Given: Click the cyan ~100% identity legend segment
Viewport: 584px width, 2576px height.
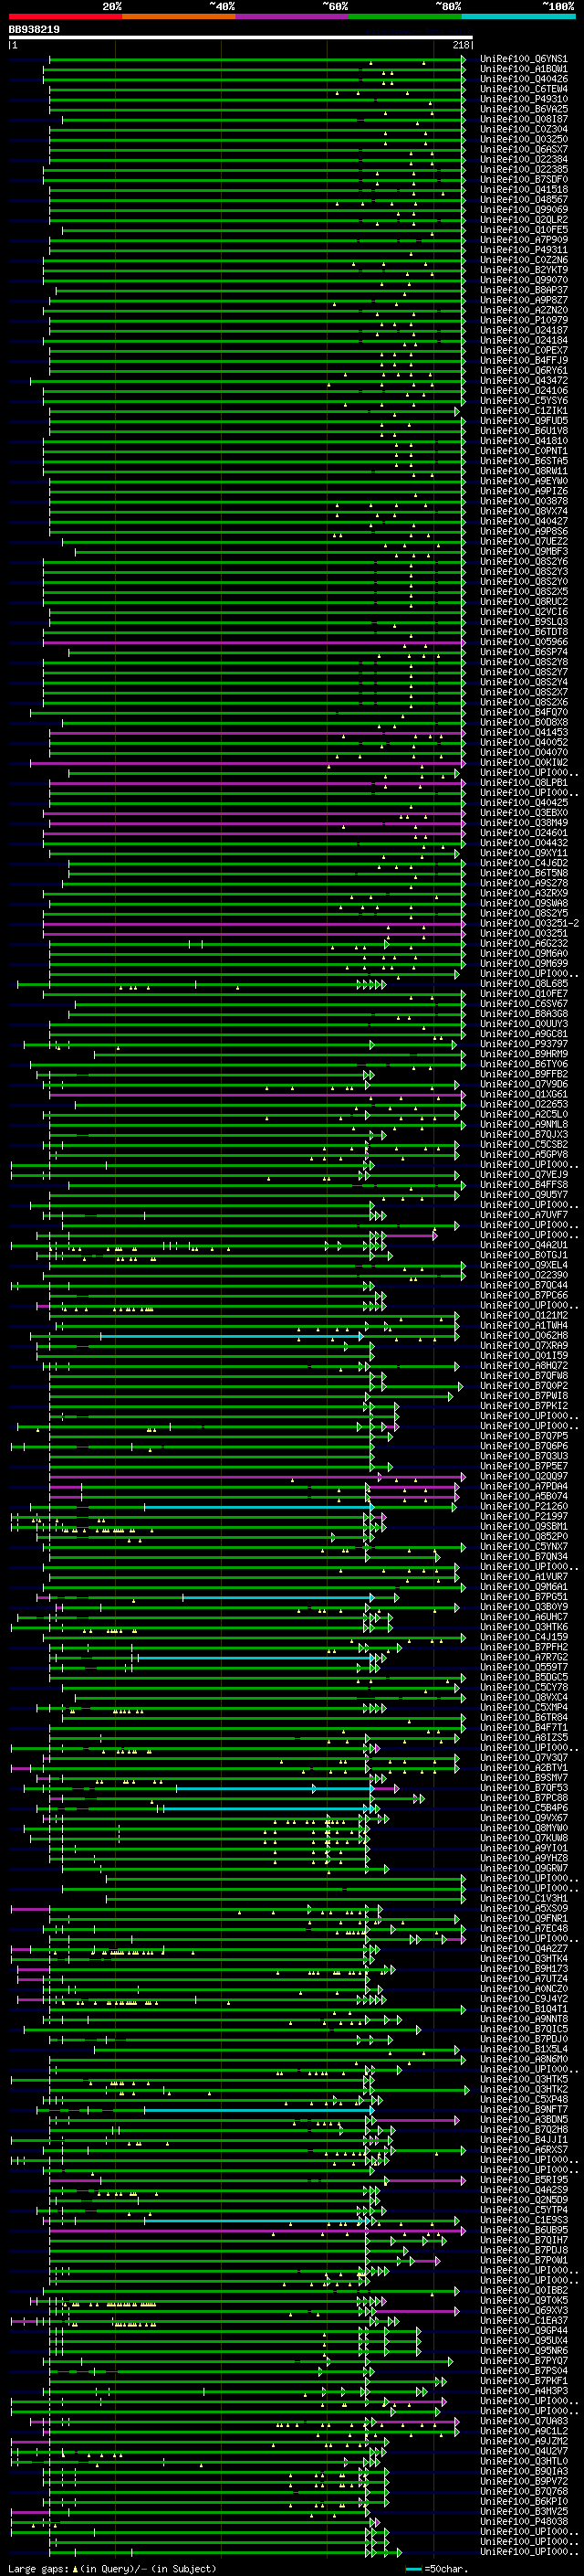Looking at the screenshot, I should pos(519,16).
